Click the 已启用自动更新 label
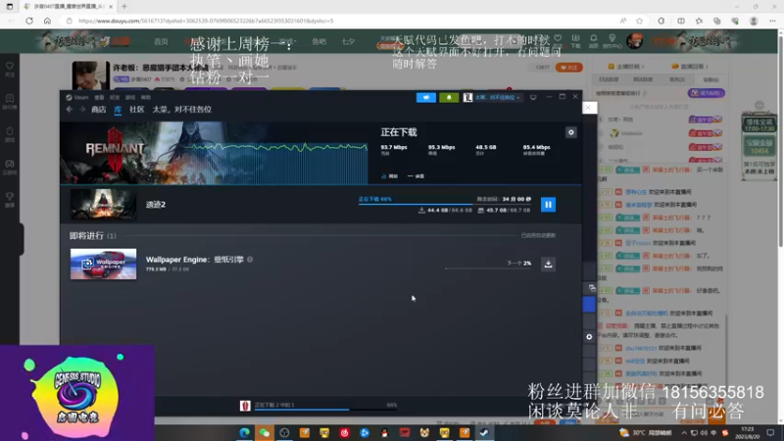Screen dimensions: 784x441 click(538, 235)
